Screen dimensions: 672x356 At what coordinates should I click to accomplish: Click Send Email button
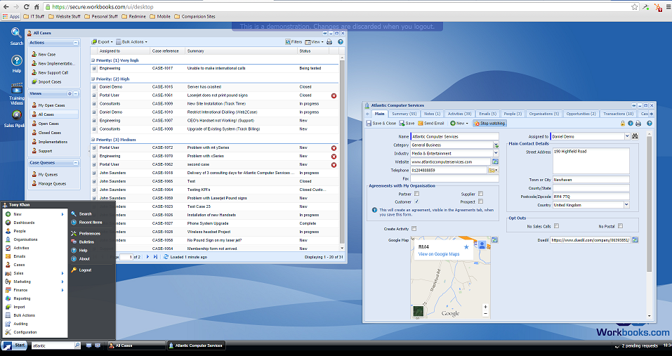click(430, 124)
